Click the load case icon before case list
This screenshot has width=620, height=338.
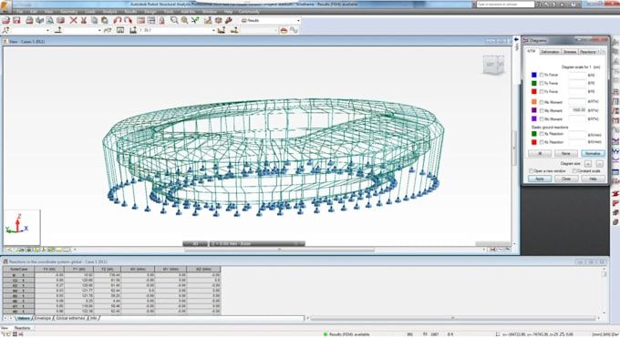coord(133,30)
